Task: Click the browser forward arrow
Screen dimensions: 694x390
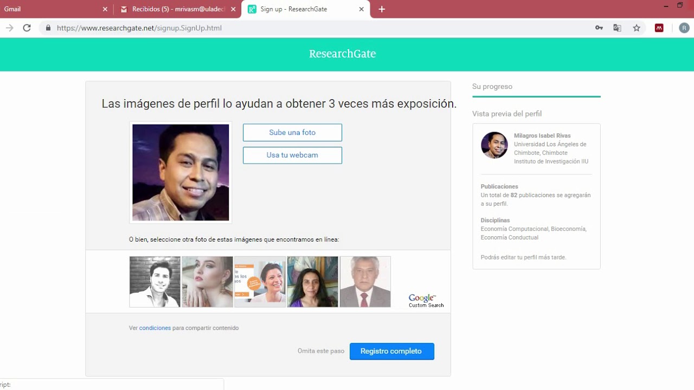Action: [9, 28]
